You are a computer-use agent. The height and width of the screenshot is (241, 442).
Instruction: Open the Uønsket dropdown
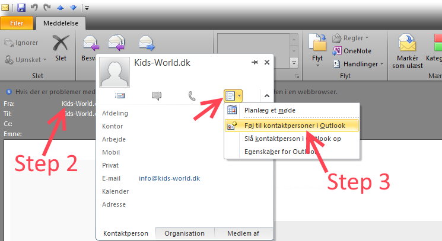click(x=26, y=60)
